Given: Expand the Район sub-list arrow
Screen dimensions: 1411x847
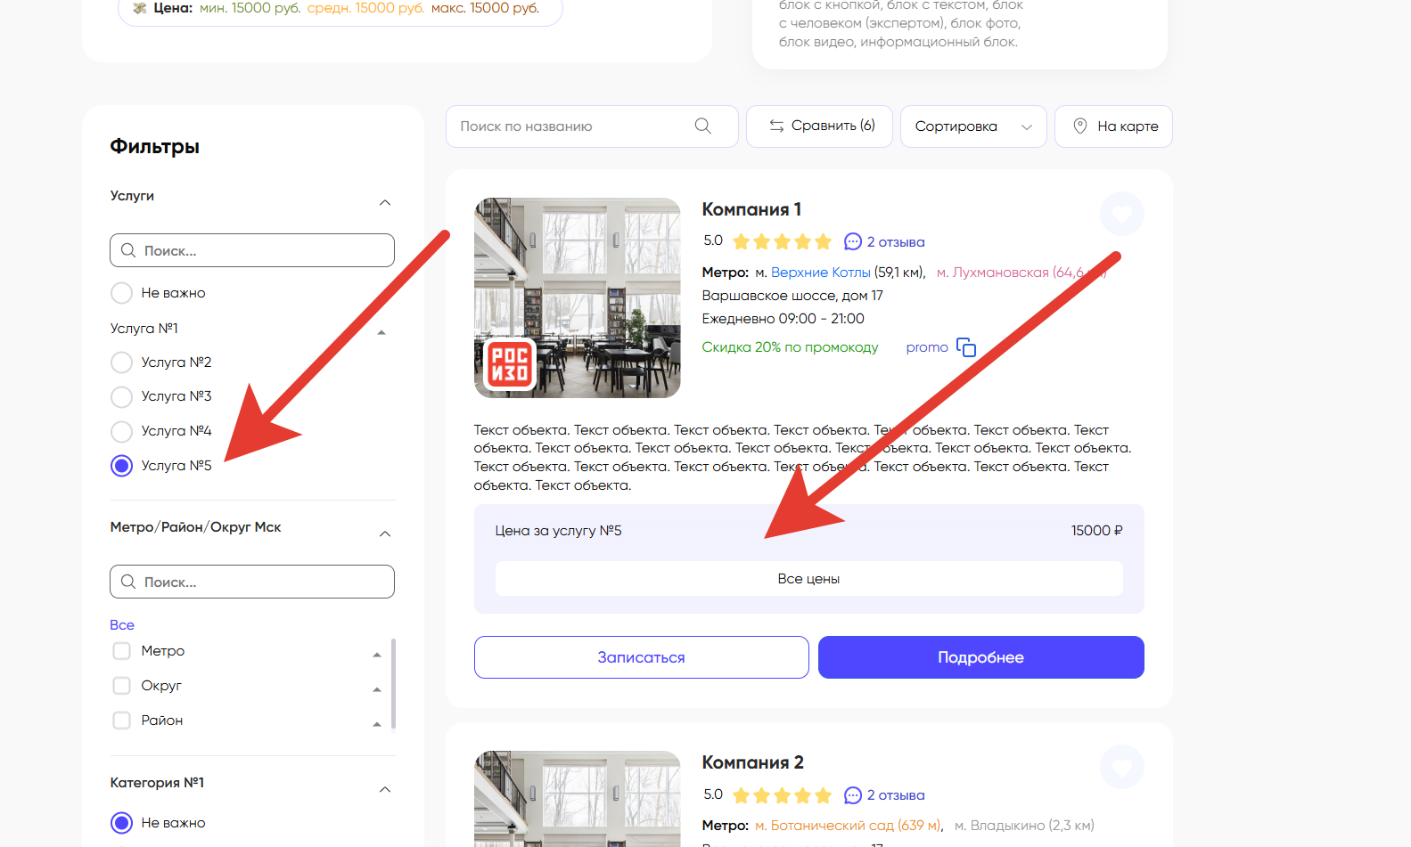Looking at the screenshot, I should click(377, 724).
